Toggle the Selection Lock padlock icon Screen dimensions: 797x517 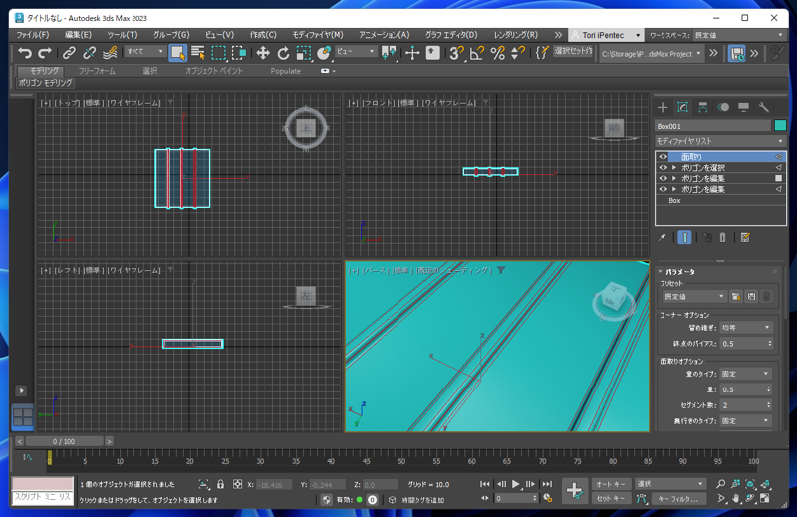click(x=220, y=484)
